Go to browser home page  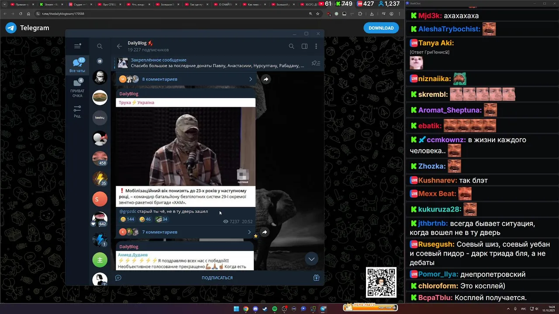(x=29, y=14)
